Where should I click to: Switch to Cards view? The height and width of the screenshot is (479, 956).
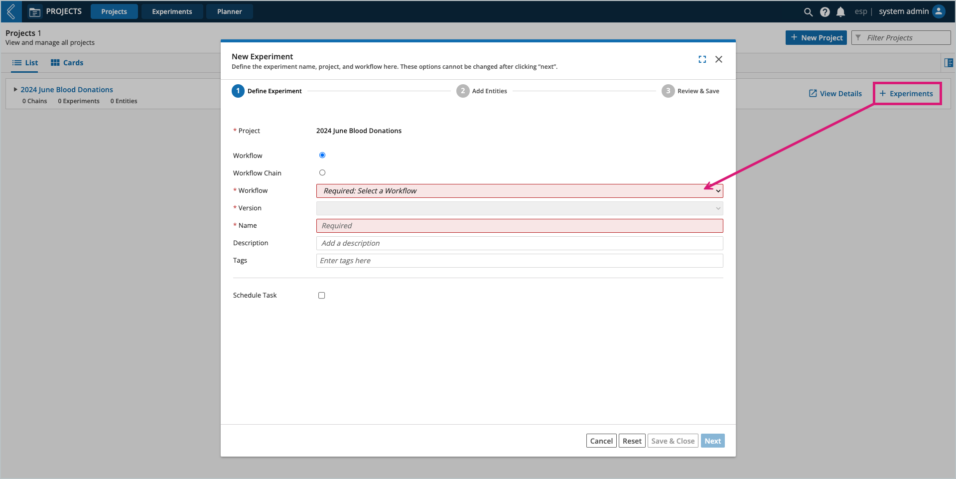[67, 63]
